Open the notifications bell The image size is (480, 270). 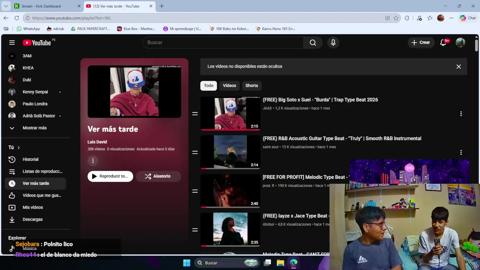click(x=443, y=42)
